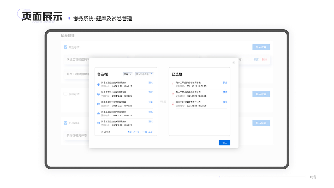Image resolution: width=334 pixels, height=188 pixels.
Task: Add fourth 备选栏 paper via plus icon
Action: coord(98,114)
